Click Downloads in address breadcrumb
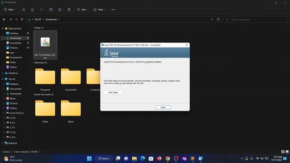This screenshot has width=290, height=163. point(51,19)
